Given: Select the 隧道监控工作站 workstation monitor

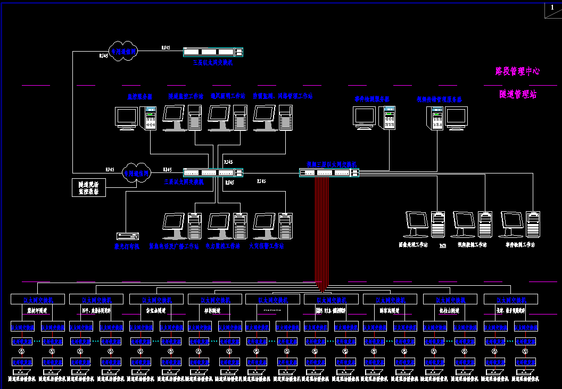Looking at the screenshot, I should (x=173, y=118).
